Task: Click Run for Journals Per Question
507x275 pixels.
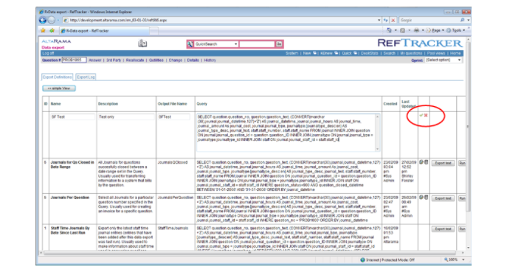Action: coord(462,198)
